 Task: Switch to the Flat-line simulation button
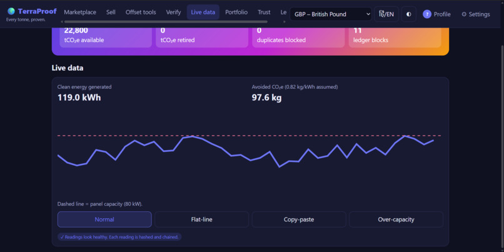[x=202, y=219]
